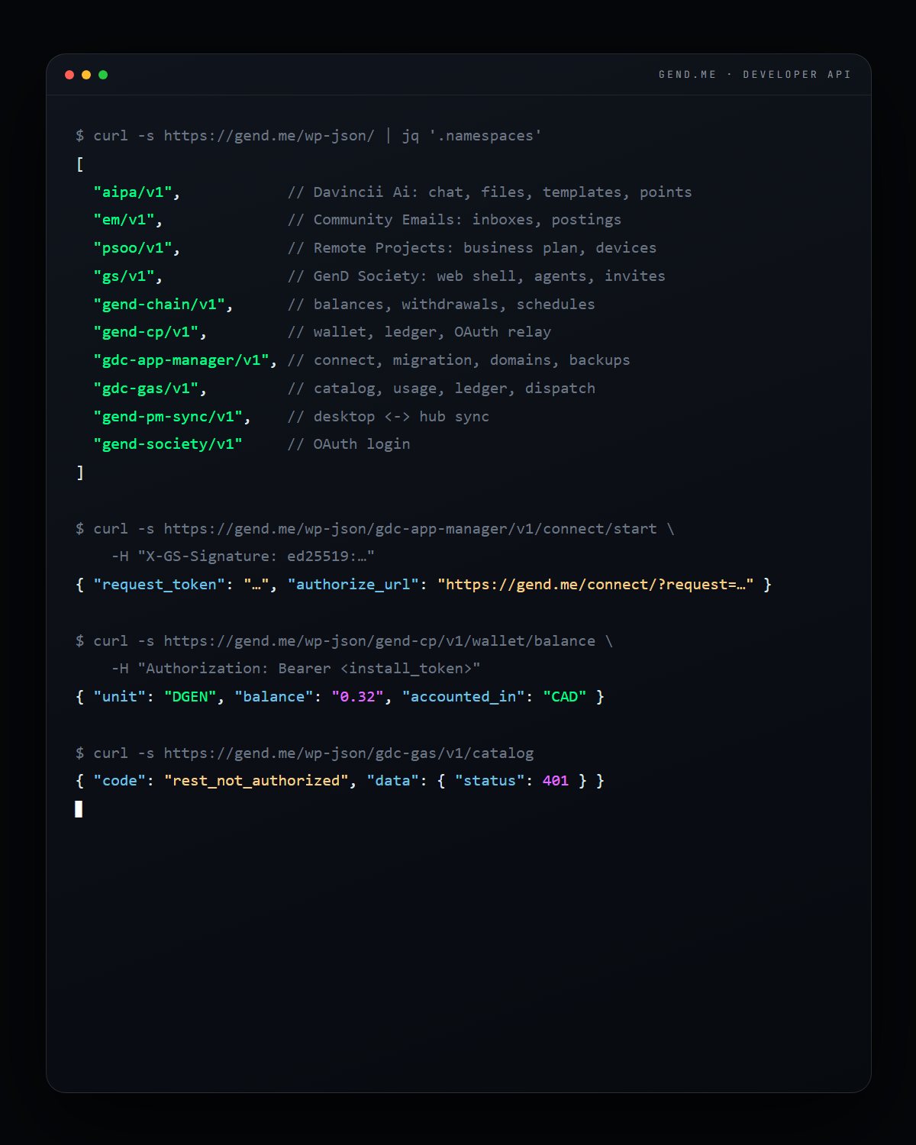This screenshot has height=1145, width=916.
Task: Click the "gend-pm-sync/v1" namespace string
Action: click(168, 417)
